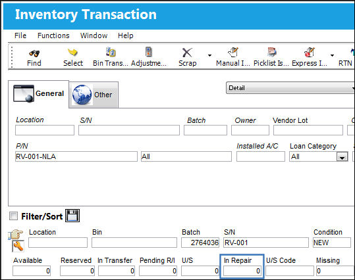Click the Location search field in General tab

(x=45, y=130)
